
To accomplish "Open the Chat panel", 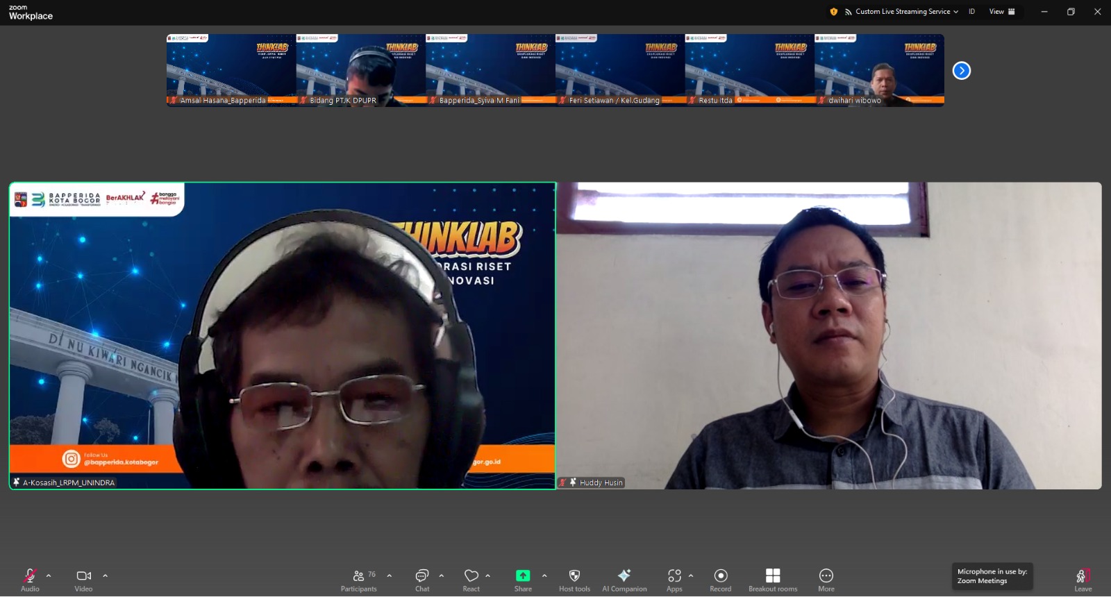I will [422, 579].
